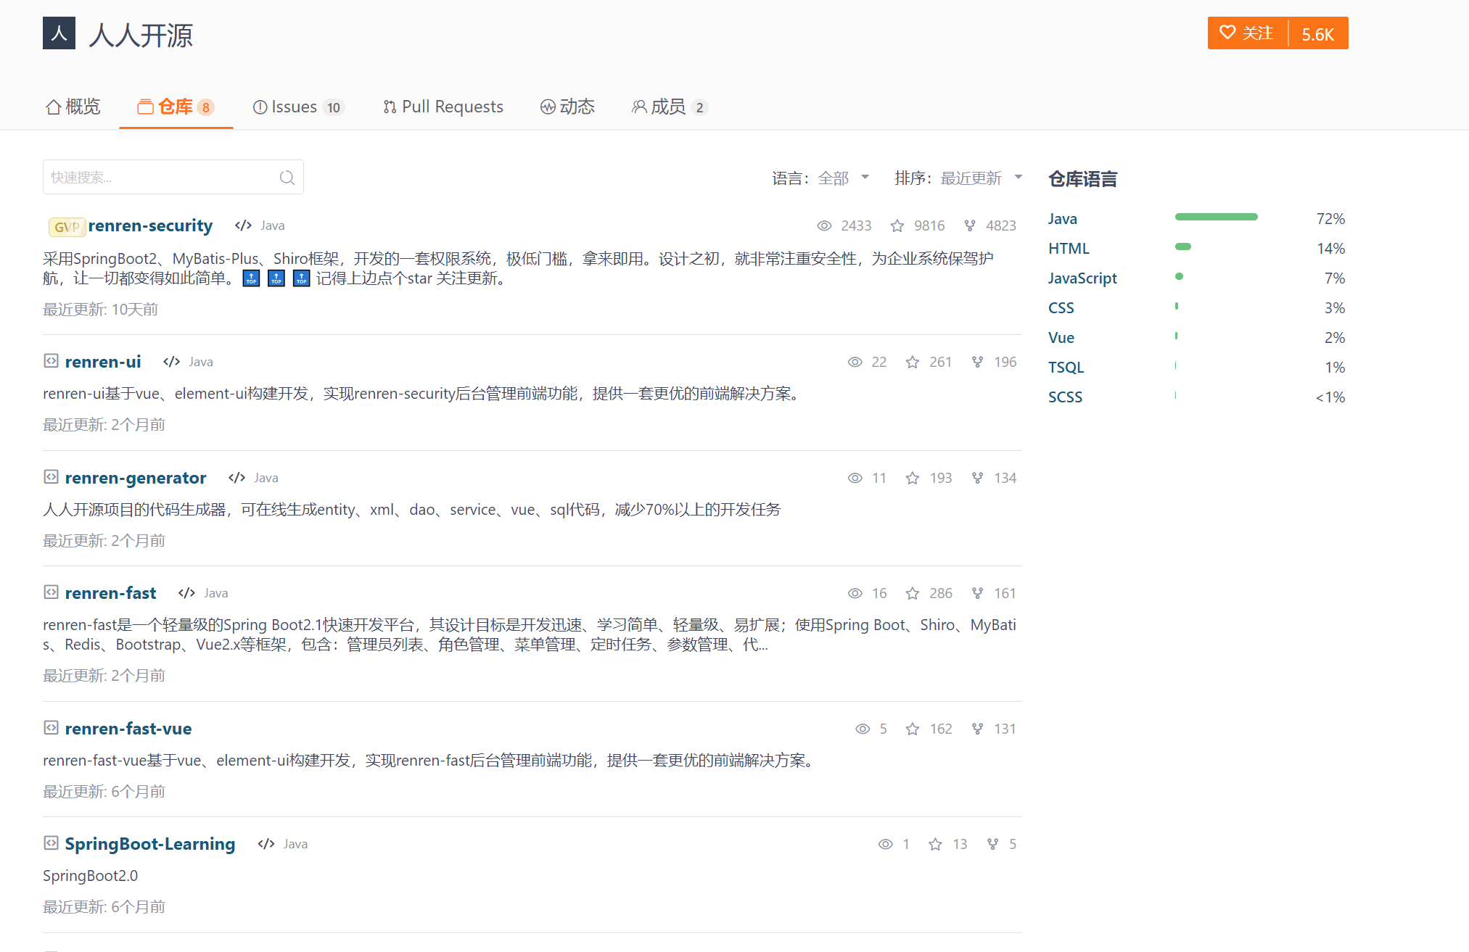Click the GVP badge on renren-security
The width and height of the screenshot is (1469, 952).
(66, 226)
